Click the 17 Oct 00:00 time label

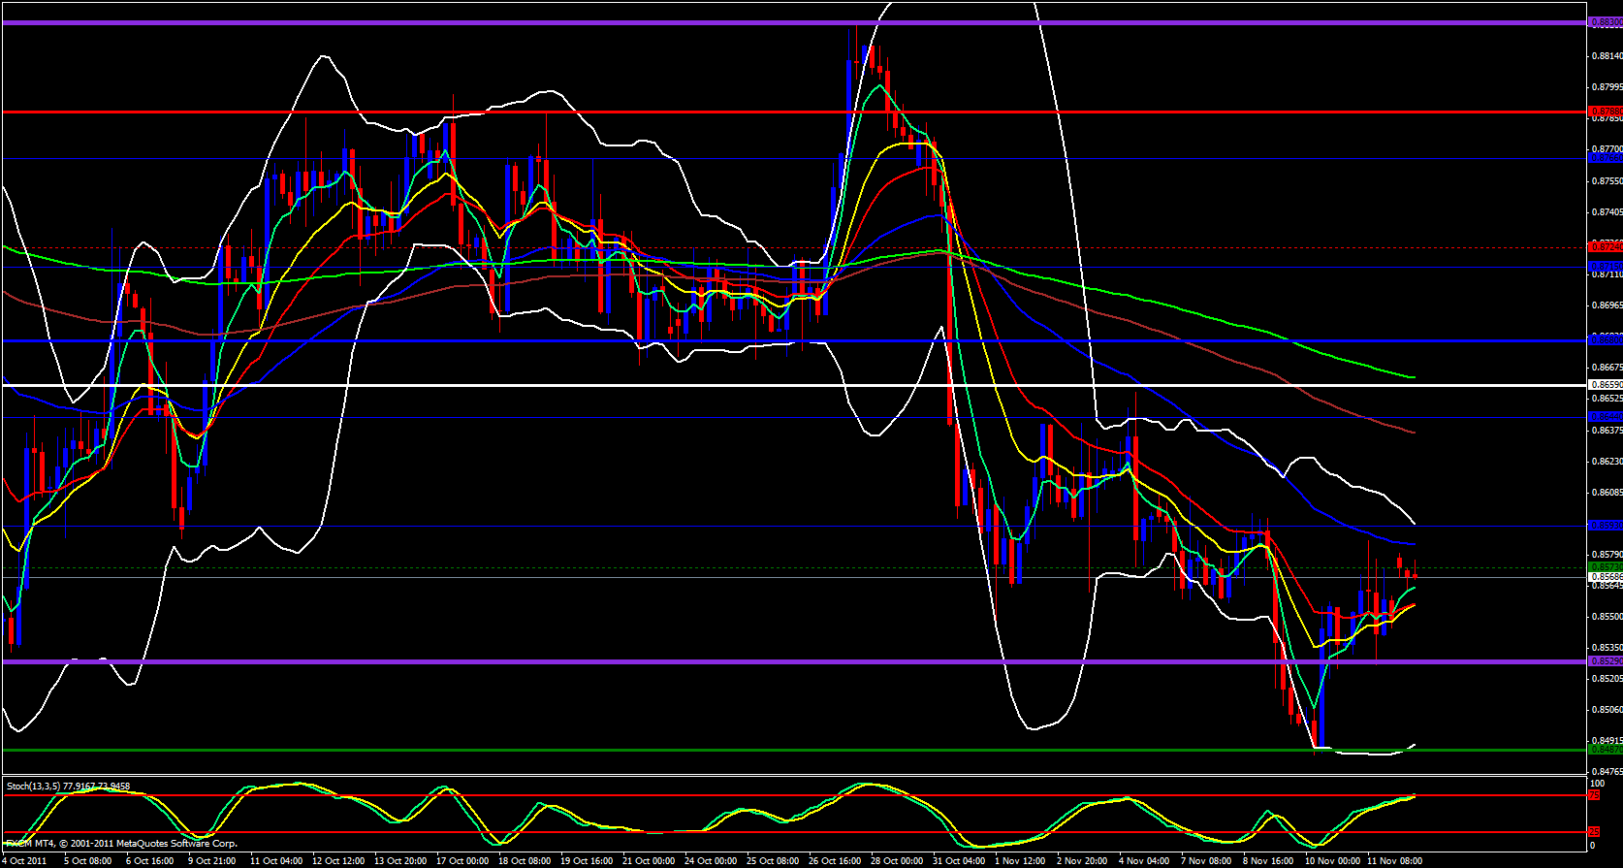(x=462, y=861)
